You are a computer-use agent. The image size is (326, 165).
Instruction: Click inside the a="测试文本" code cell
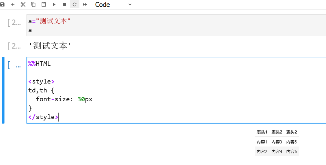pyautogui.click(x=176, y=25)
